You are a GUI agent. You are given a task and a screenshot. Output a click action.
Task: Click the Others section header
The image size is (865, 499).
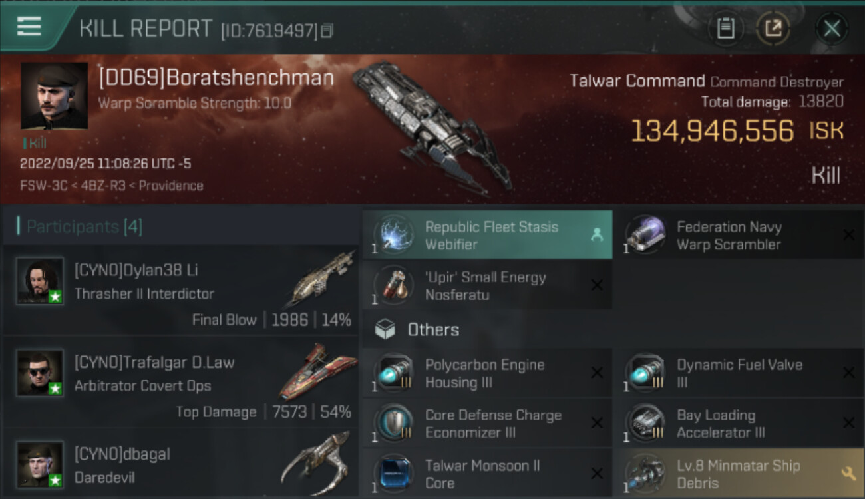pos(432,330)
